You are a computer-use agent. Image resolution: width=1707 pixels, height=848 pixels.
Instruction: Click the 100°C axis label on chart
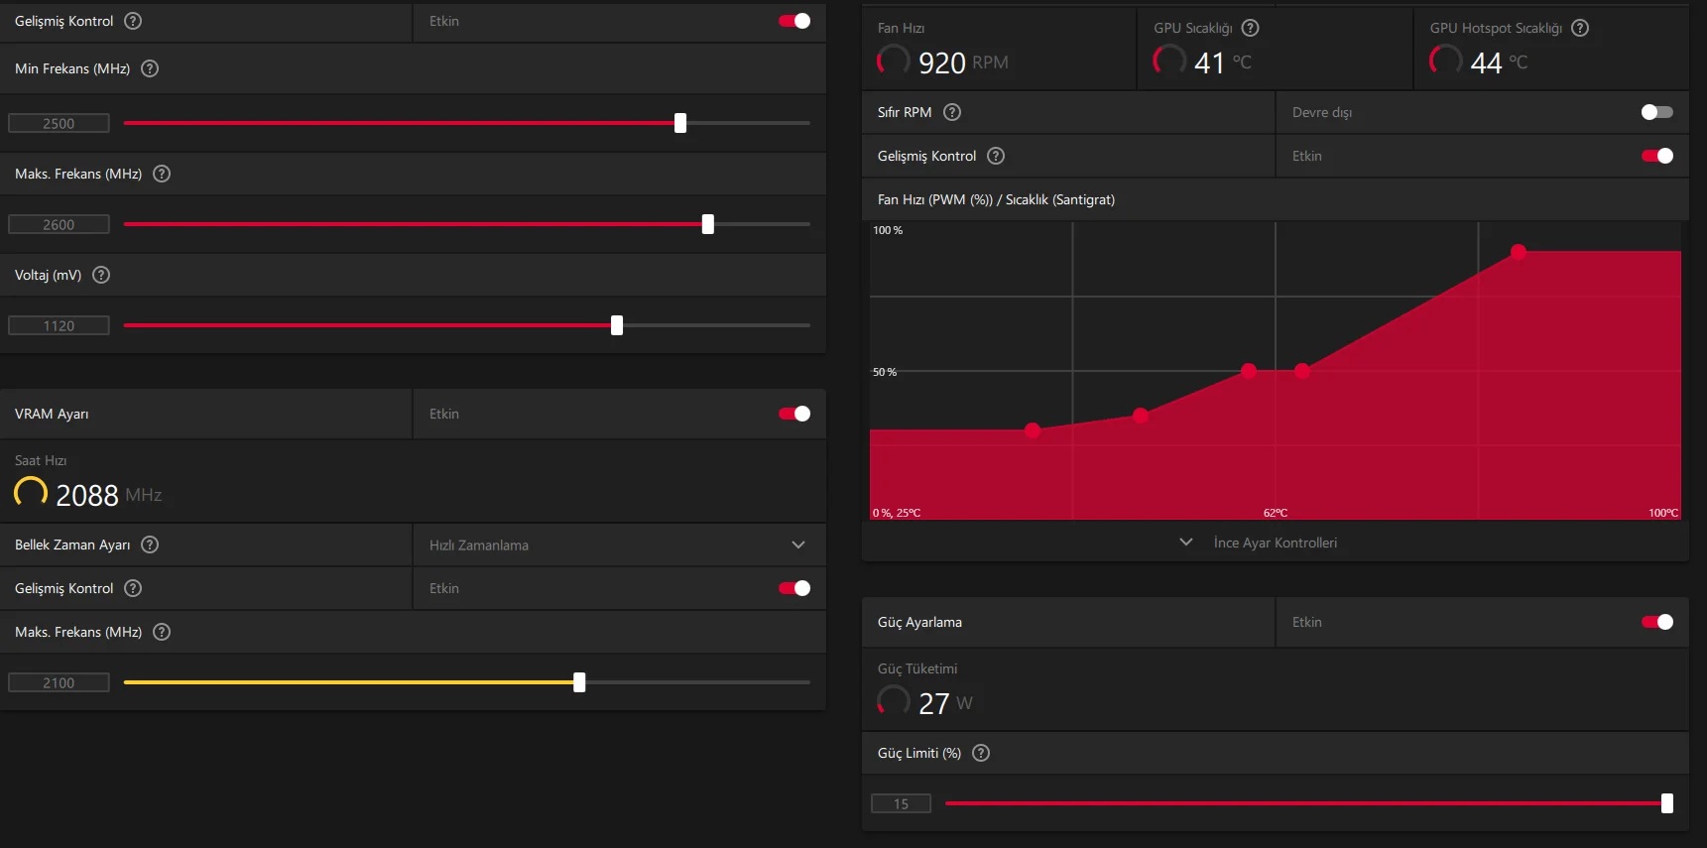click(x=1663, y=513)
